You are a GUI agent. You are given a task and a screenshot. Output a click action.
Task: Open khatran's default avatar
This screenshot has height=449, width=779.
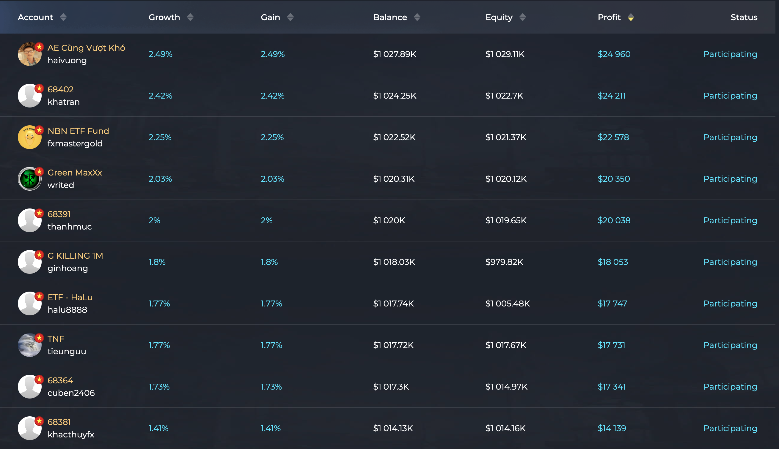[x=30, y=96]
